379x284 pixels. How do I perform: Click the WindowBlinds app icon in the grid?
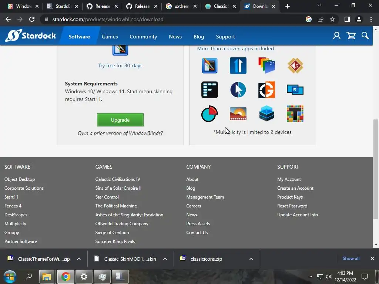(x=209, y=66)
